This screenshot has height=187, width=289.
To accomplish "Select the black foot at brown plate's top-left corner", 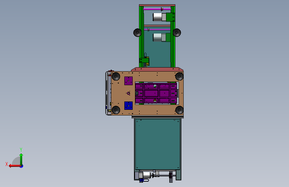I will (116, 76).
